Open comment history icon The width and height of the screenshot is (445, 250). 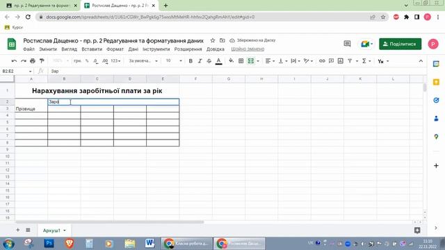[x=347, y=44]
